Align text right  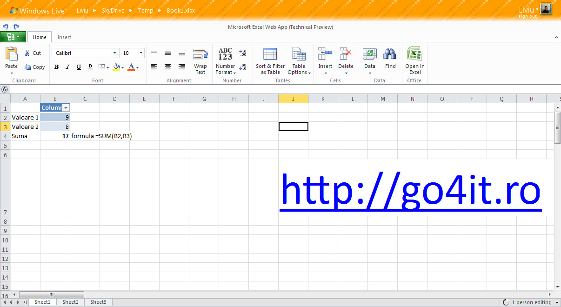click(x=182, y=67)
